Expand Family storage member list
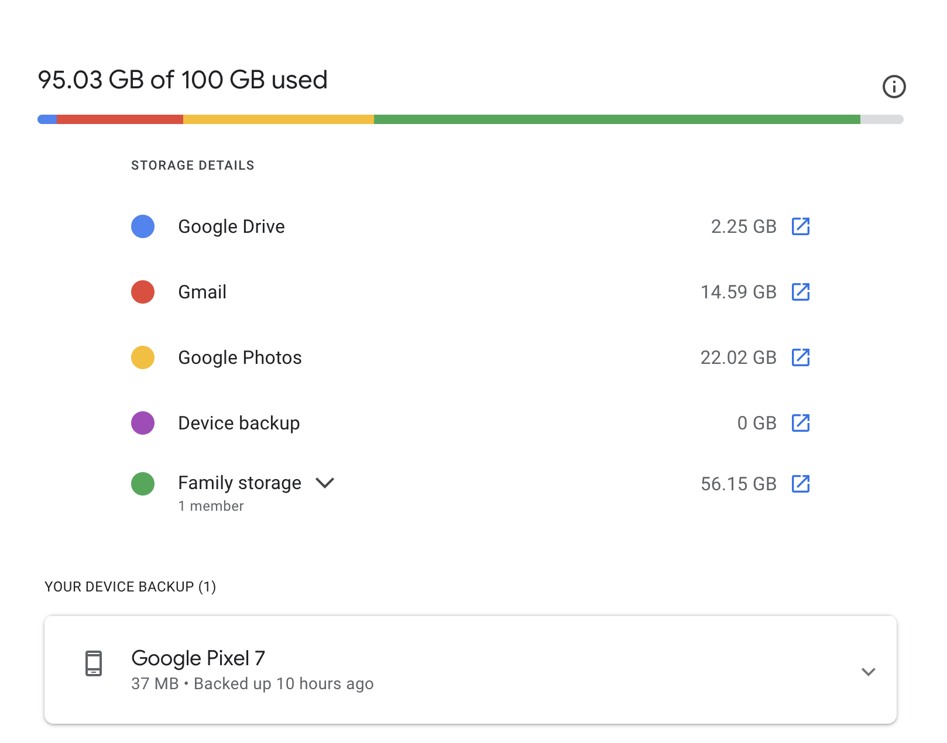947x743 pixels. pos(325,483)
